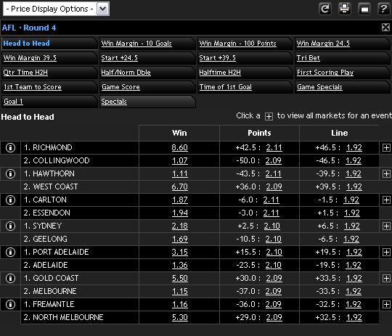This screenshot has height=336, width=392.
Task: Click Collingwood win odds 1.07
Action: tap(179, 160)
